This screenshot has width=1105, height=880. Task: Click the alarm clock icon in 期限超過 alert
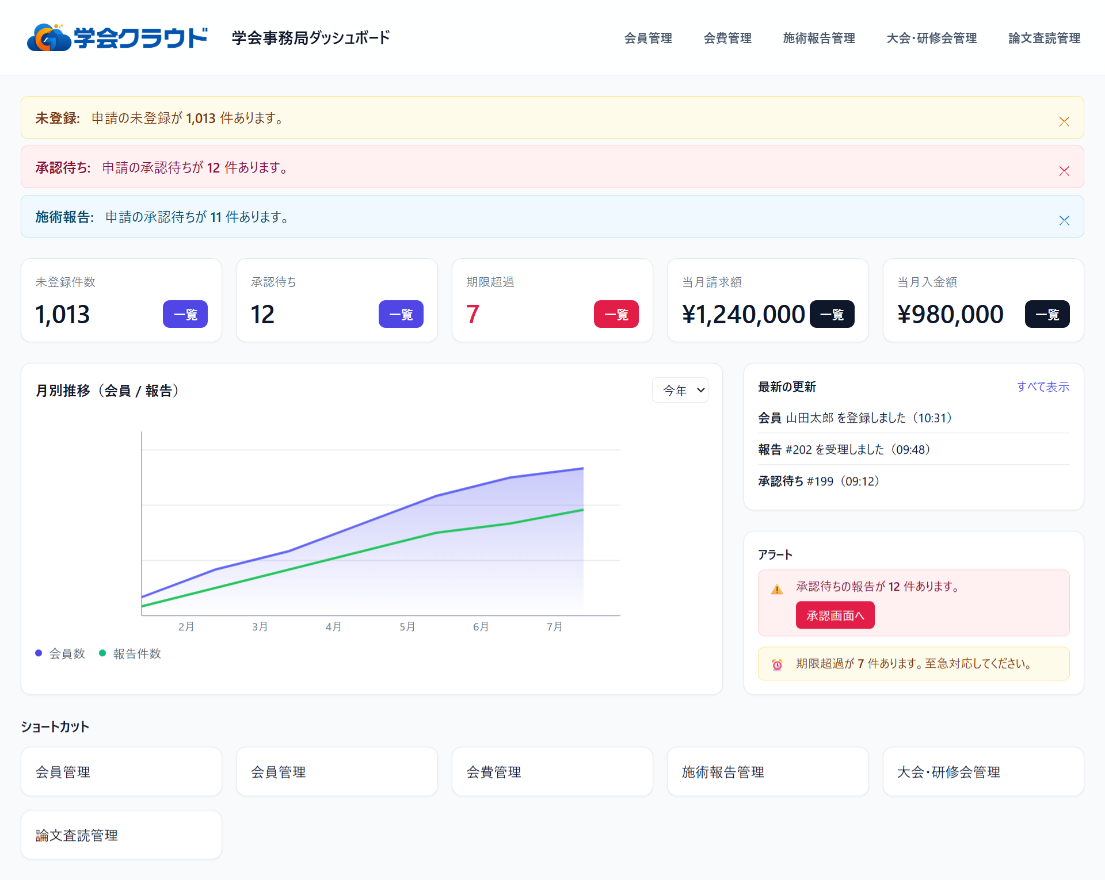coord(778,663)
